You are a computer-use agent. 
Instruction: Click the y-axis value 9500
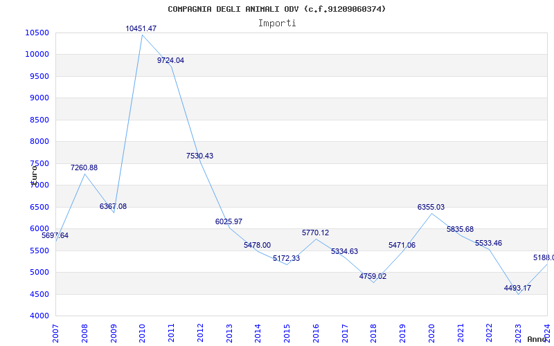pos(39,76)
